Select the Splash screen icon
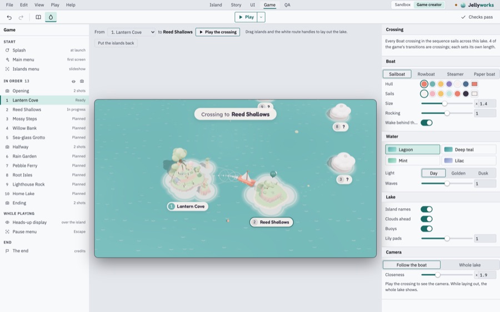The height and width of the screenshot is (312, 500). pyautogui.click(x=7, y=51)
